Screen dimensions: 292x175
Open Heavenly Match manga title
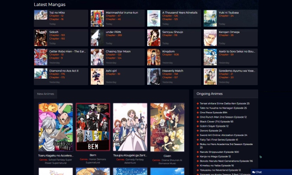[173, 70]
